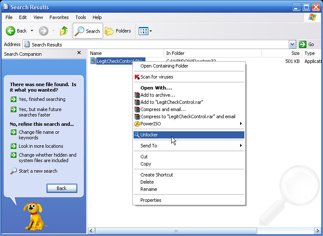Toggle the Search magnifier toolbar button
Screen dimensions: 323x236
point(88,31)
